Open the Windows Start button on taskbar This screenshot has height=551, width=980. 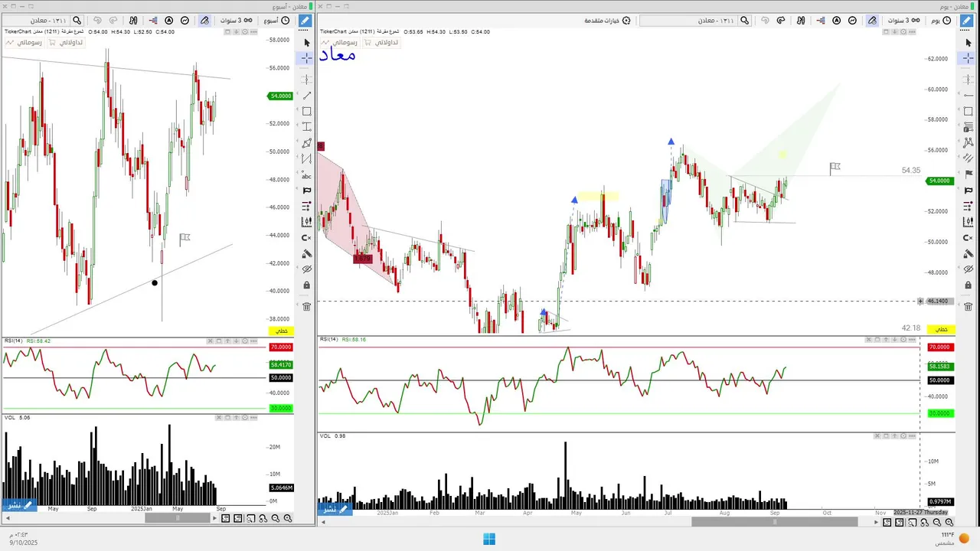[489, 539]
